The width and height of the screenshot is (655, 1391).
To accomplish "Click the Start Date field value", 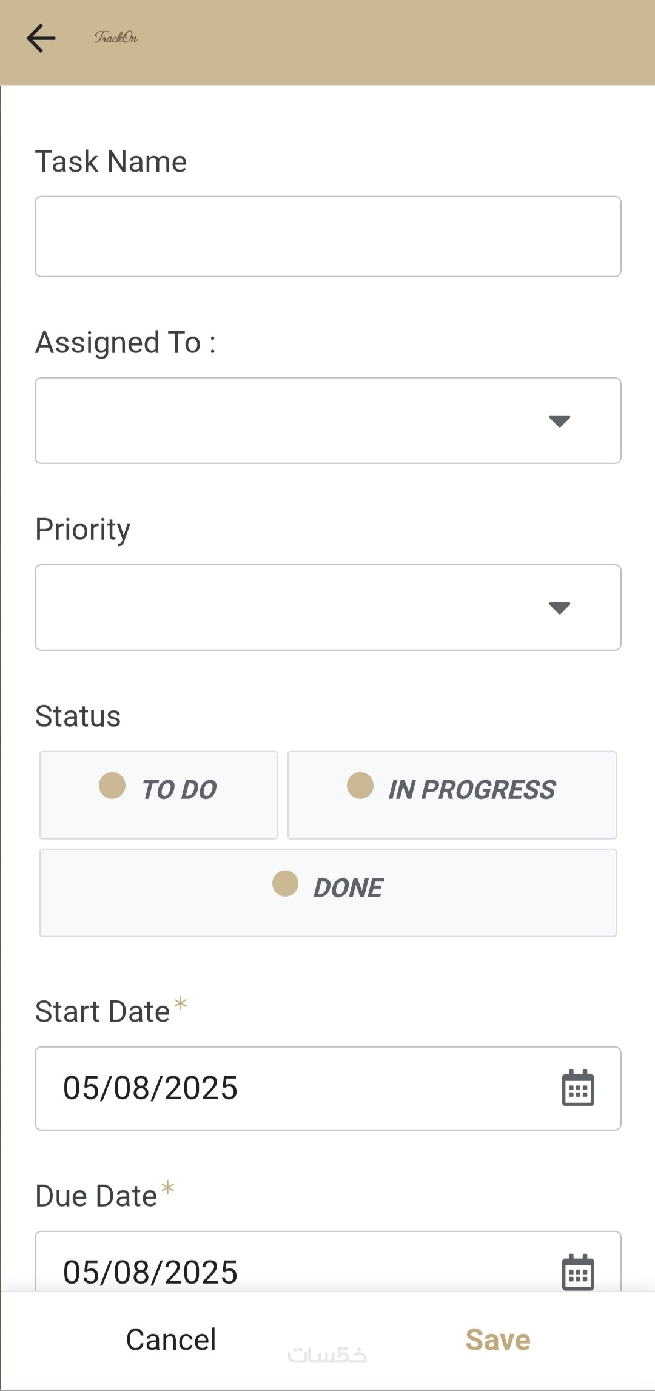I will pyautogui.click(x=150, y=1088).
